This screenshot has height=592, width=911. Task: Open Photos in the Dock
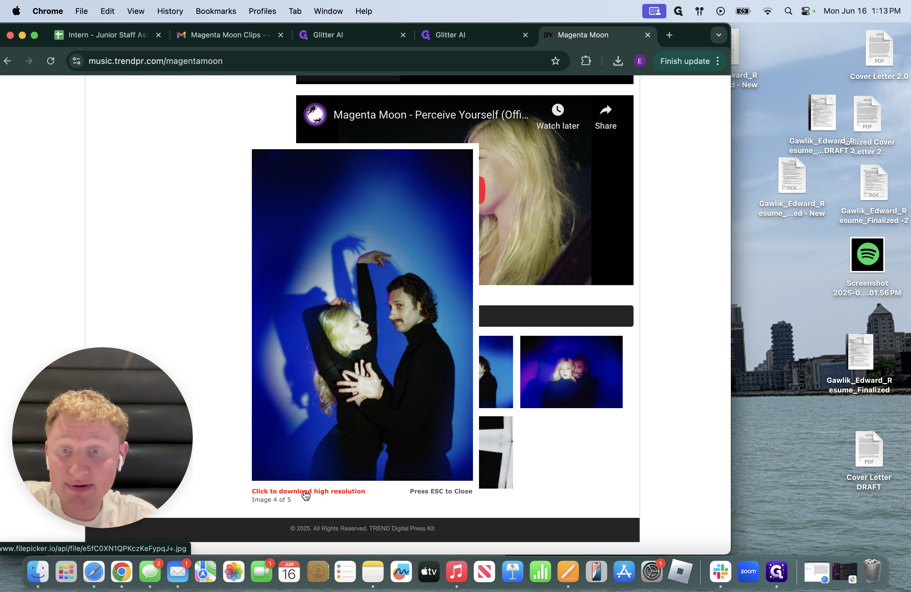coord(233,572)
